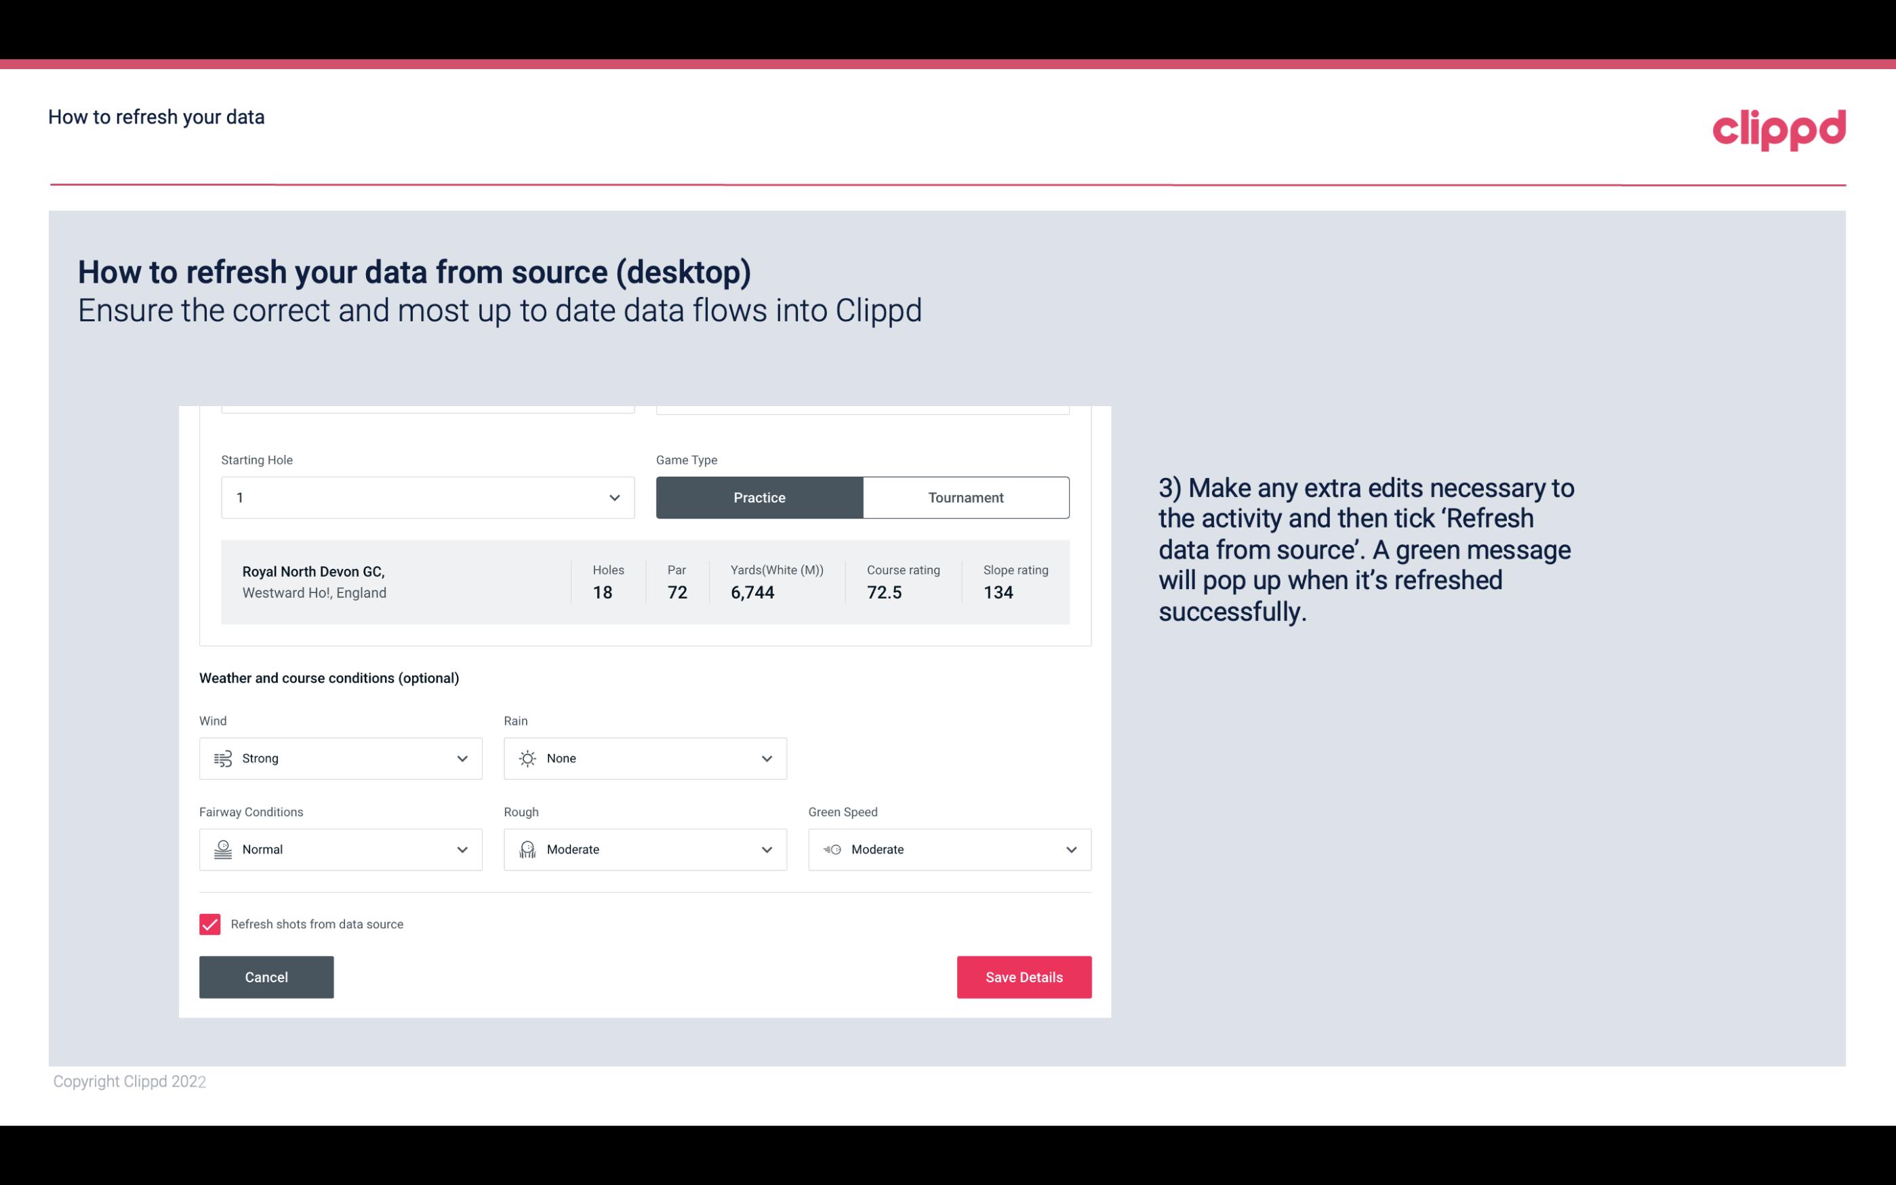Click the Practice game type button icon
Image resolution: width=1896 pixels, height=1185 pixels.
point(759,497)
